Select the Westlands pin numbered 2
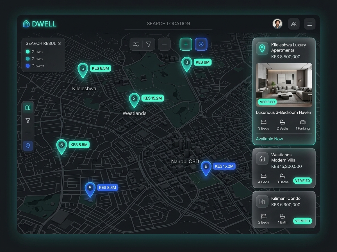The height and width of the screenshot is (252, 337). click(134, 100)
